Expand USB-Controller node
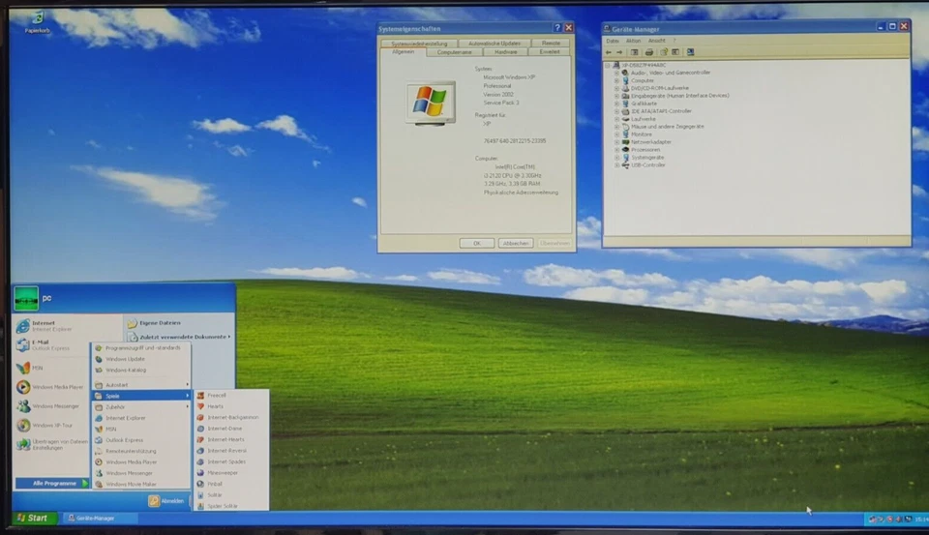This screenshot has width=929, height=535. pyautogui.click(x=616, y=165)
